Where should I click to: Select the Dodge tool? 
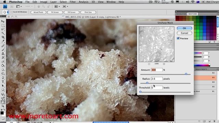pos(3,73)
